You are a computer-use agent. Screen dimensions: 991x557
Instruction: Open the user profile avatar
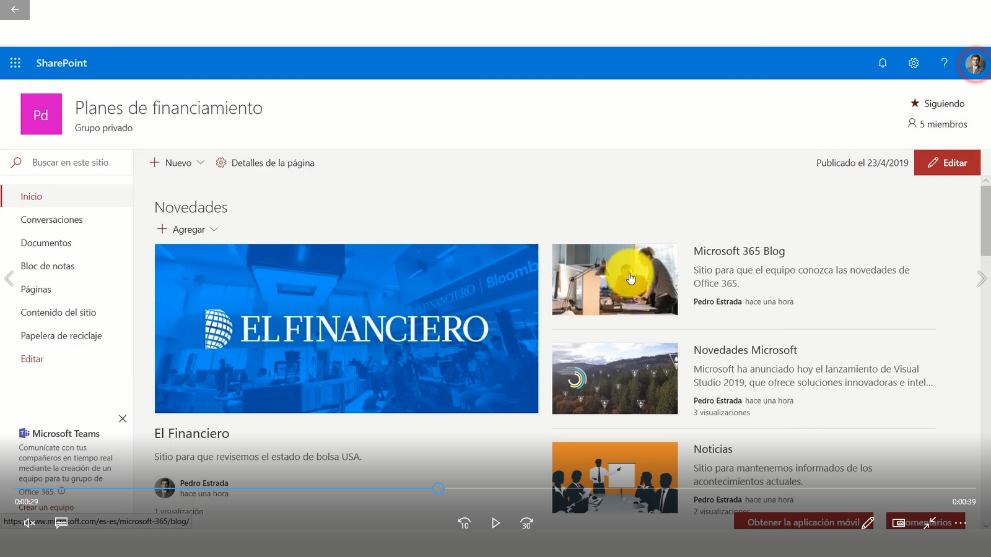pos(975,63)
